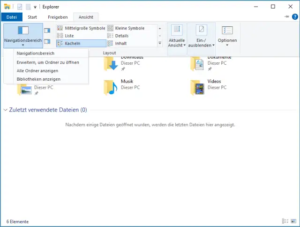This screenshot has width=300, height=227.
Task: Select Mittelgroße Symbole layout
Action: [81, 28]
